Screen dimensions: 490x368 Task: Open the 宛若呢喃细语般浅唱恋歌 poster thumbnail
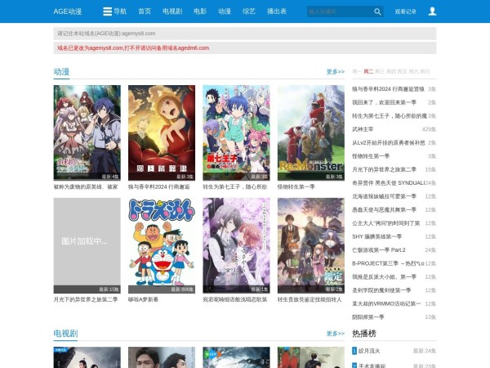(x=236, y=245)
